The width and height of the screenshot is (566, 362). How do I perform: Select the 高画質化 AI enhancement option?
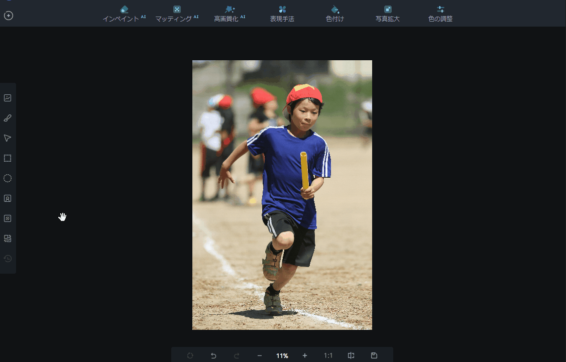click(x=230, y=14)
